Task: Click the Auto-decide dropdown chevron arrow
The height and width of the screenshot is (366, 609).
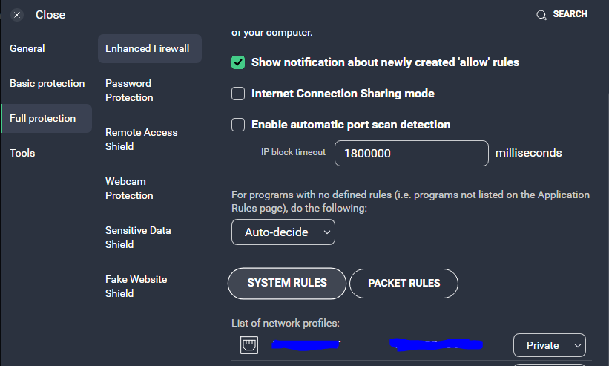Action: tap(327, 232)
